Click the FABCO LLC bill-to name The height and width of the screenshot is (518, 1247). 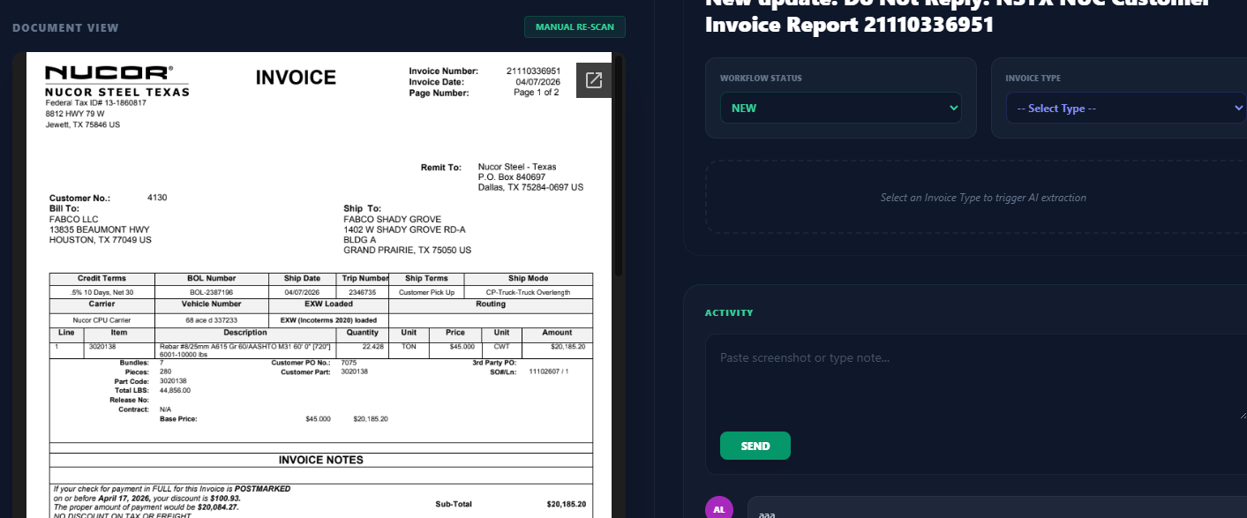tap(73, 219)
